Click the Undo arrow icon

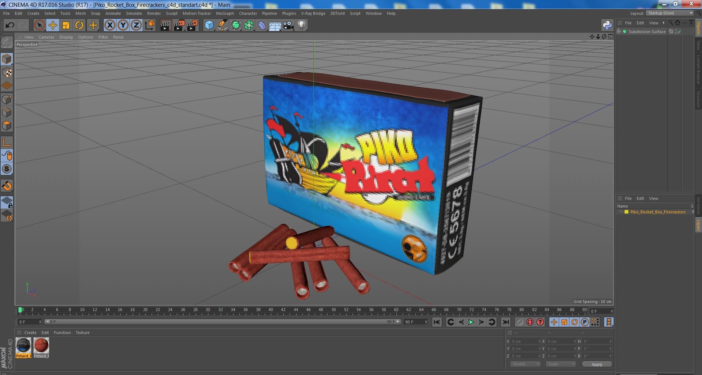10,25
